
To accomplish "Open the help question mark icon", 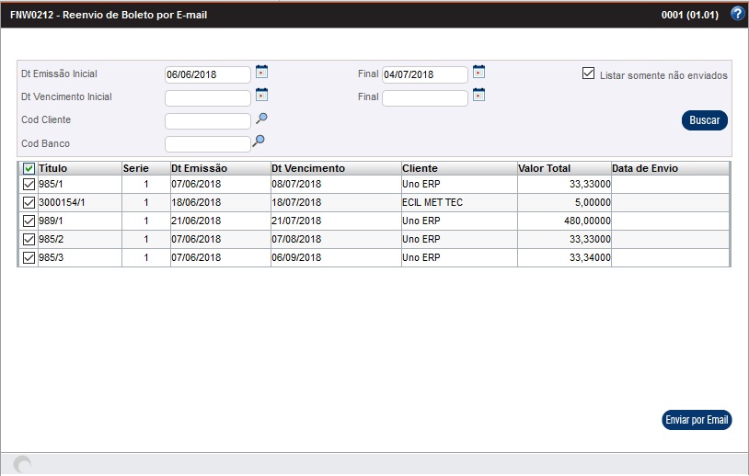I will click(x=736, y=14).
